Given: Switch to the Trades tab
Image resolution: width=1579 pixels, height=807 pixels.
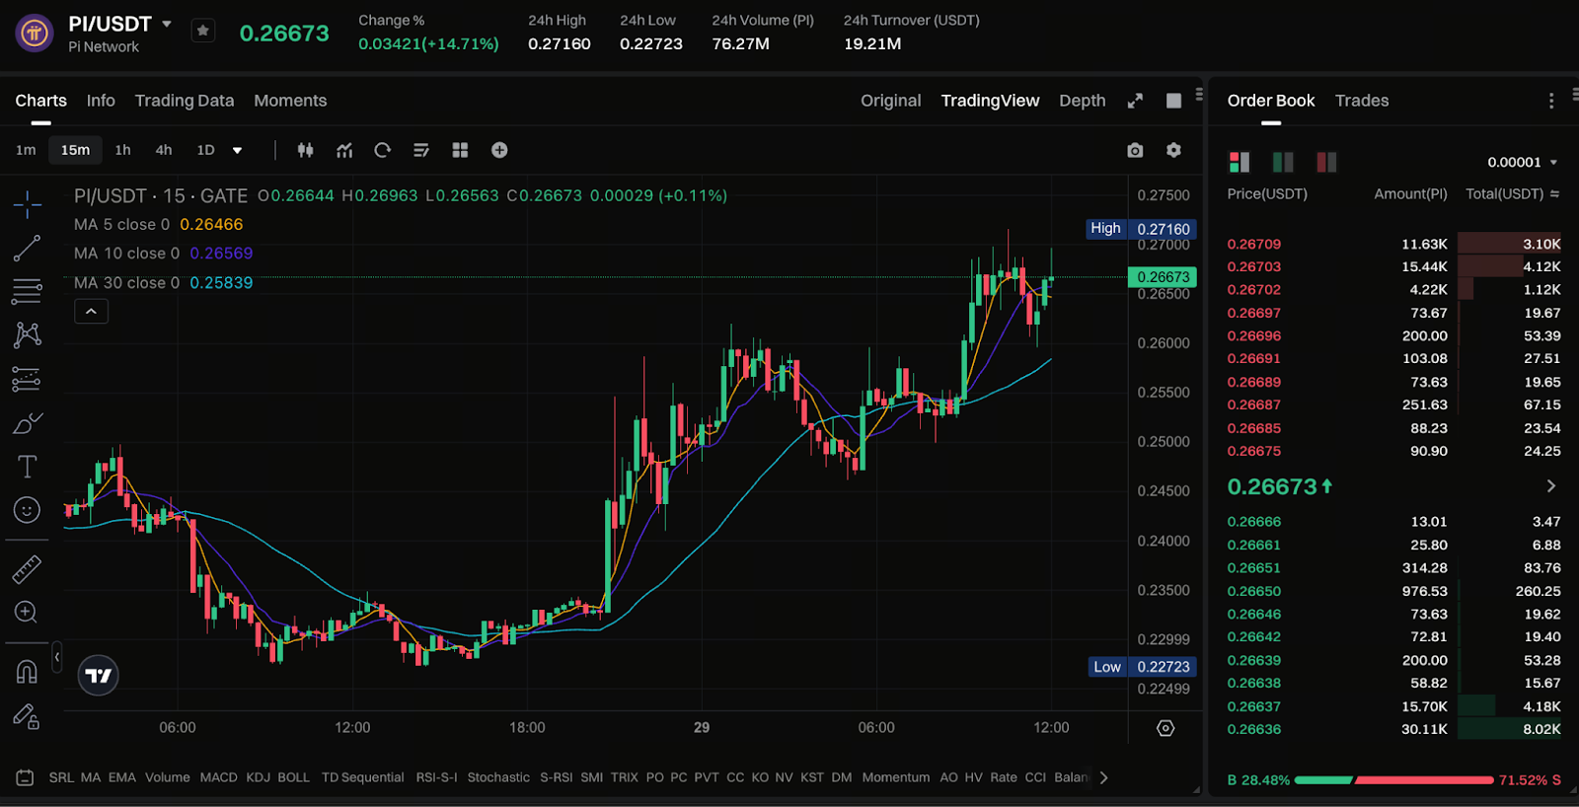Looking at the screenshot, I should 1361,101.
